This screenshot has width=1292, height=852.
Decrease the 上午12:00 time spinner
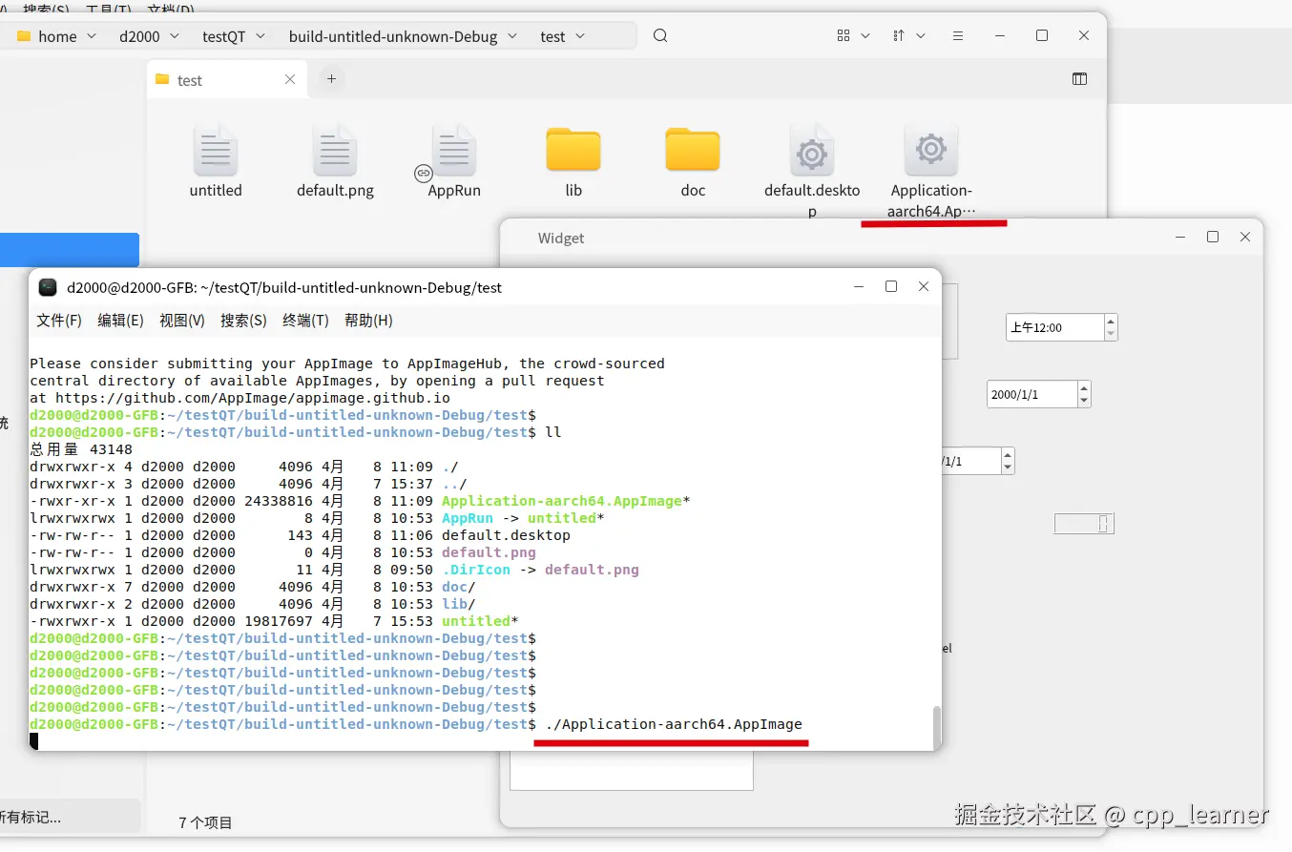click(1111, 334)
